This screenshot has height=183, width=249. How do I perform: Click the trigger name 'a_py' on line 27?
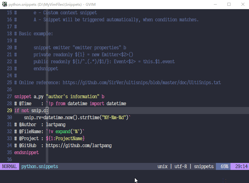pos(39,96)
